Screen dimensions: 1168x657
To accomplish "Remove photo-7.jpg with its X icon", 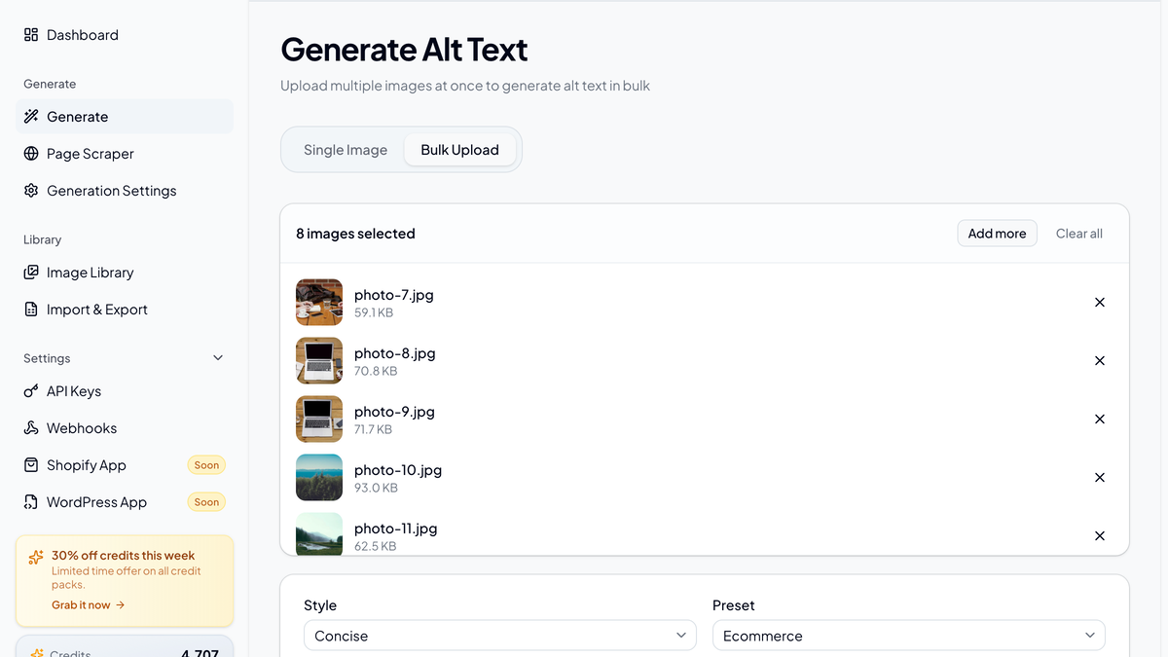I will [x=1100, y=303].
